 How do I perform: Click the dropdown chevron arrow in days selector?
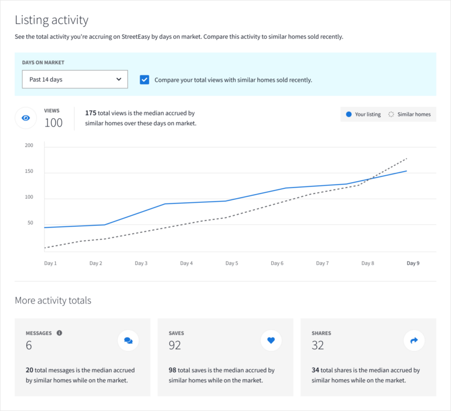tap(119, 79)
